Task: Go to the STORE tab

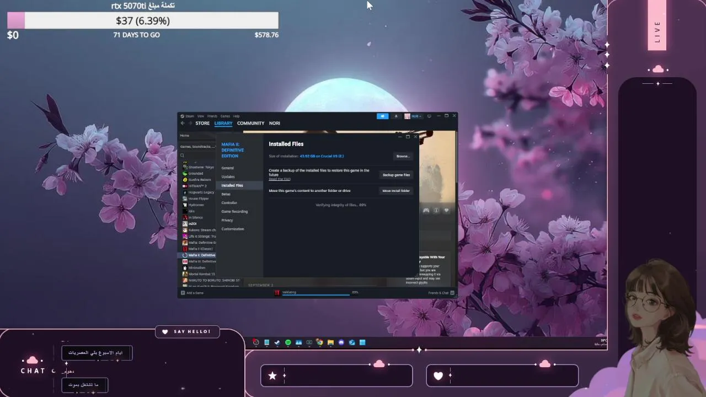Action: tap(202, 124)
